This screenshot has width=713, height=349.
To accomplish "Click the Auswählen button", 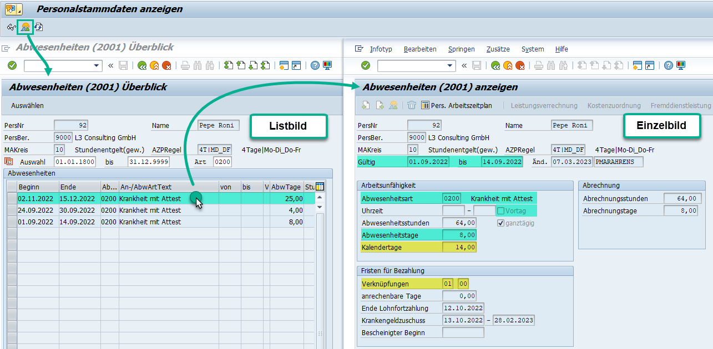I will coord(27,105).
